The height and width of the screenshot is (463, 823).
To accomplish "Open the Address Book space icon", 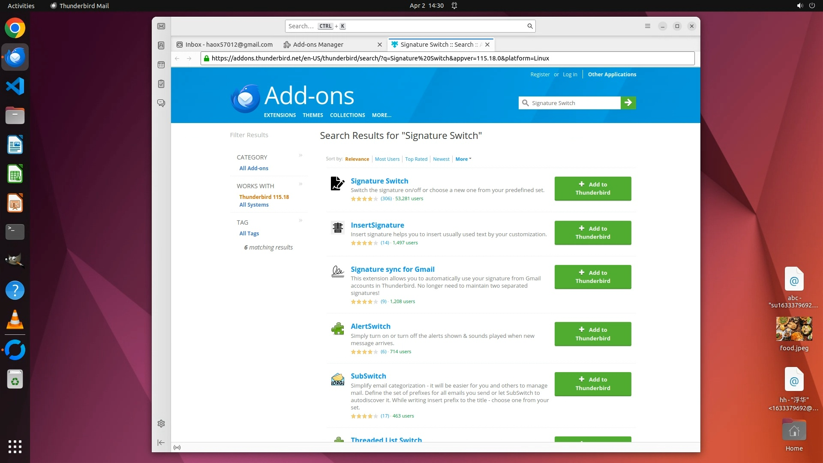I will [161, 45].
